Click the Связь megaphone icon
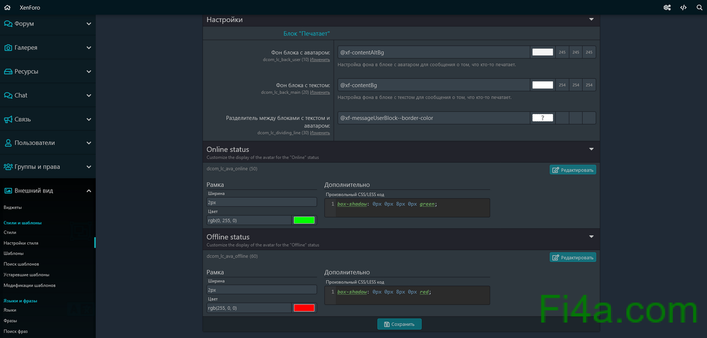The image size is (707, 338). point(8,119)
